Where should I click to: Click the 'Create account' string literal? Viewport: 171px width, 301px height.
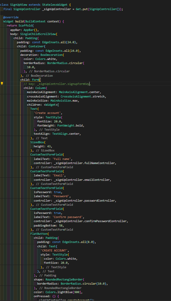(48, 113)
